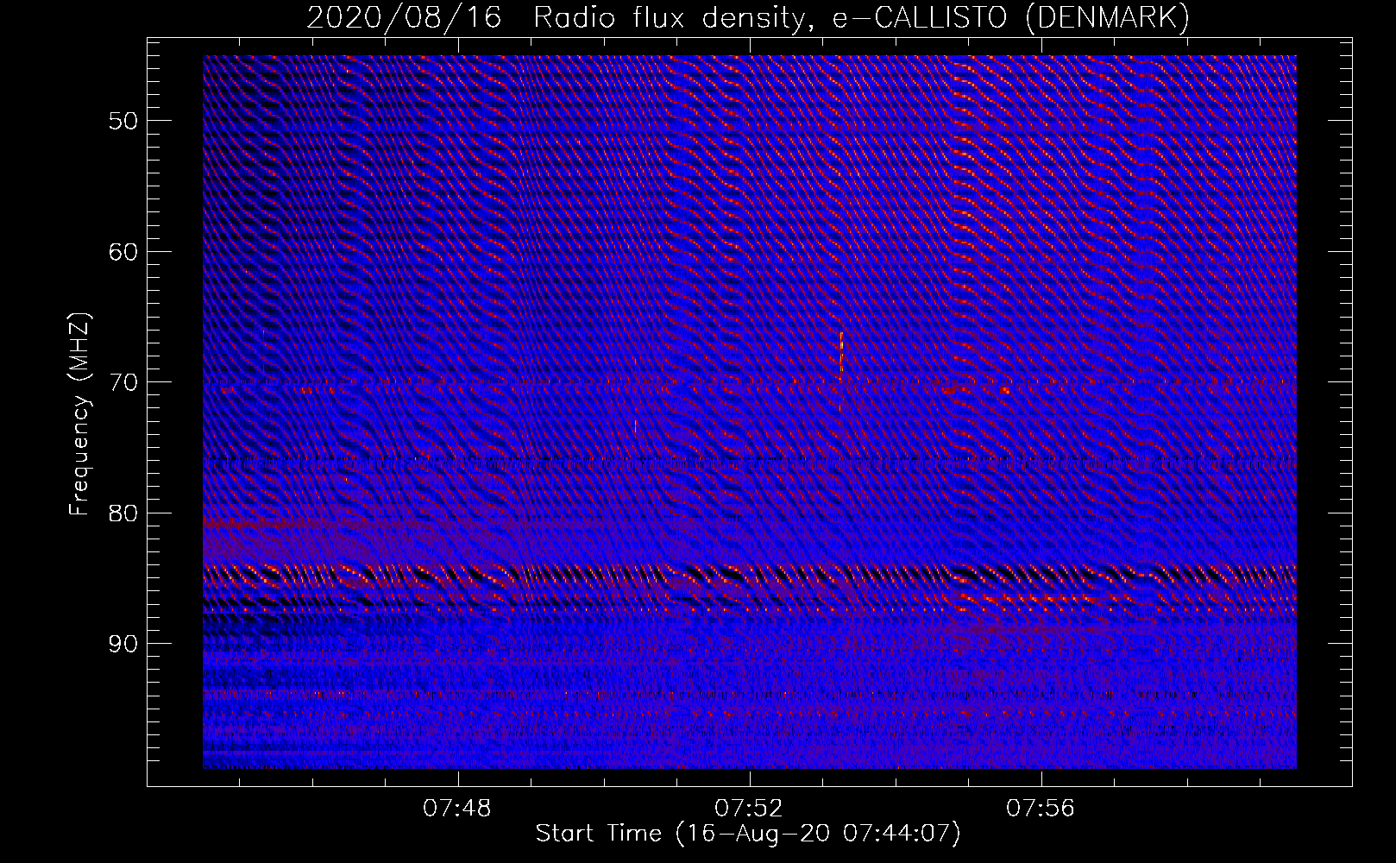Image resolution: width=1396 pixels, height=863 pixels.
Task: Click the "Start Time (16-Aug-20 07:44:07)" label
Action: (748, 834)
